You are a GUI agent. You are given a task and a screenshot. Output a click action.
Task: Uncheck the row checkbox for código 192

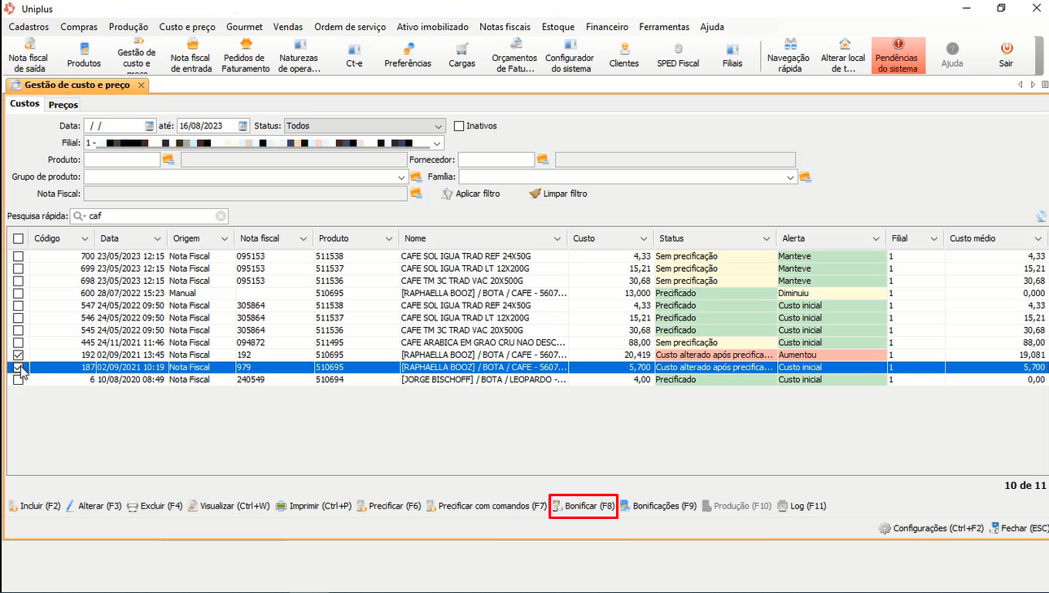click(x=18, y=355)
